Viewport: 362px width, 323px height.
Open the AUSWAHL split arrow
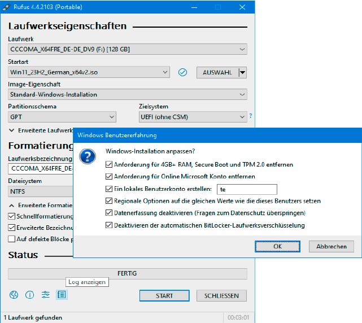point(242,72)
